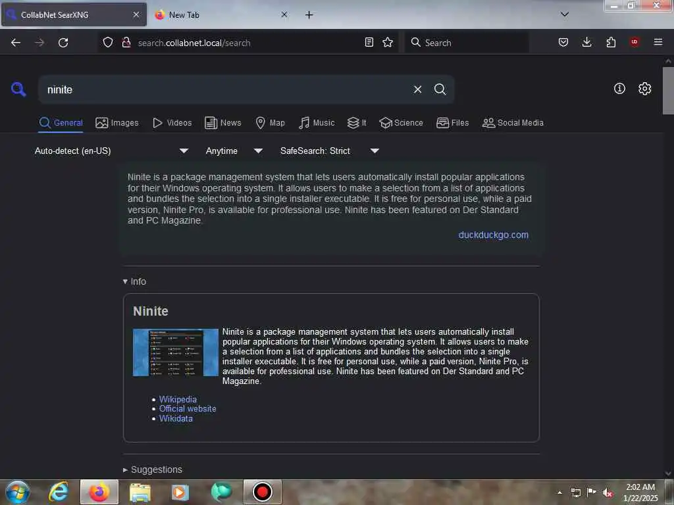Switch to Images category
The image size is (674, 505).
click(x=117, y=123)
